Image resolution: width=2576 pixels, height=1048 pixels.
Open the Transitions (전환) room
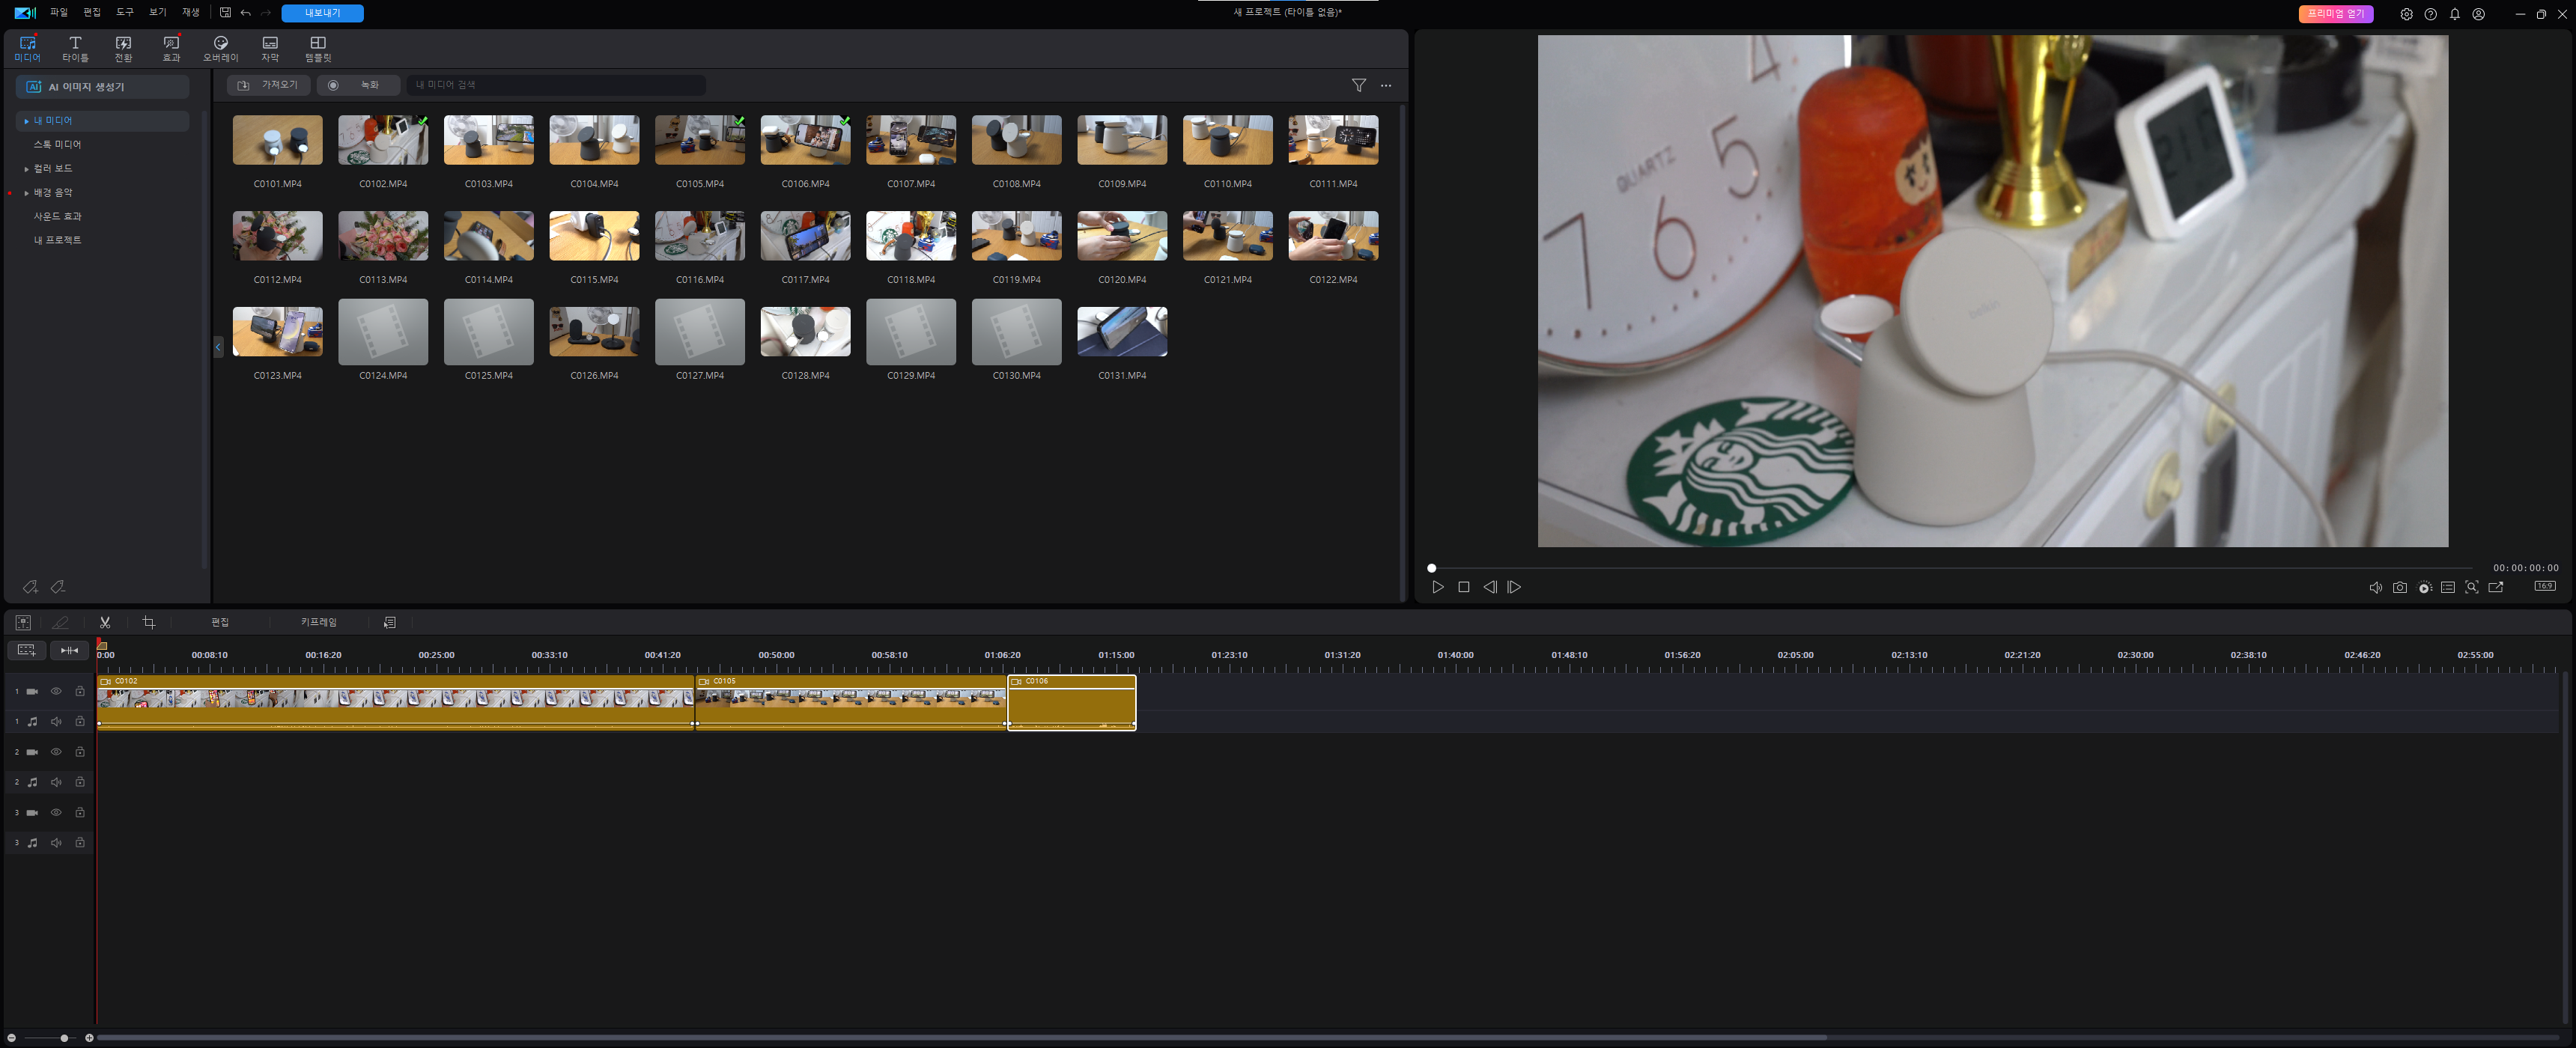123,48
